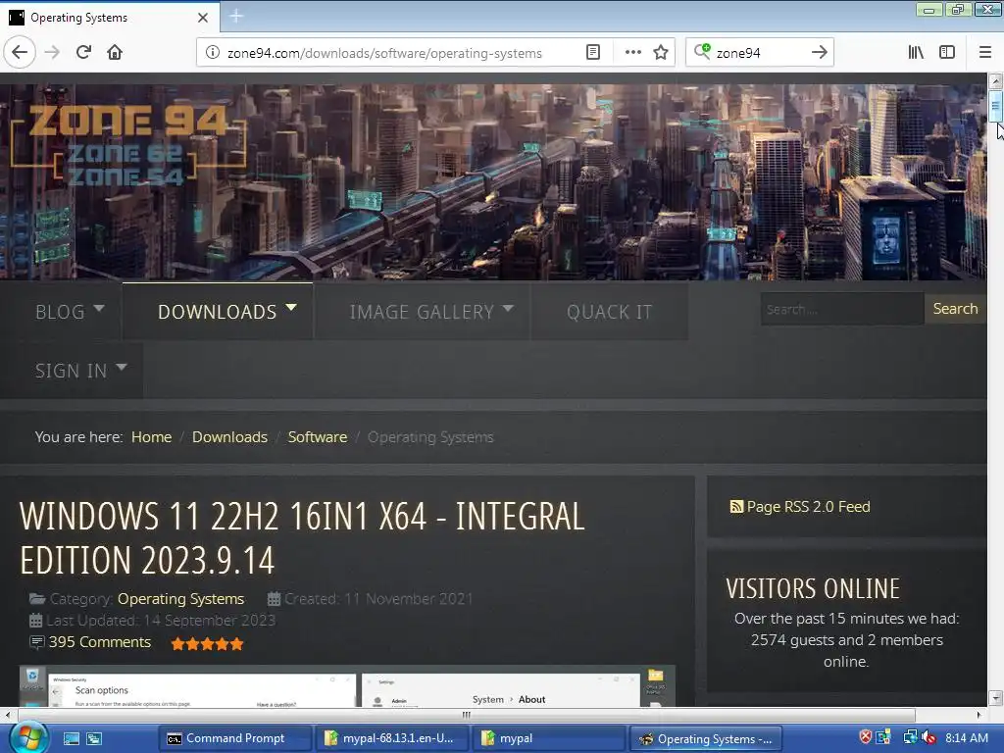Open page actions three-dot menu
Screen dimensions: 1004x753
pos(632,53)
